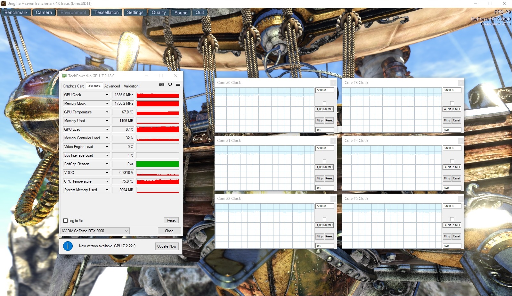This screenshot has height=296, width=512.
Task: Click the GPU Load red graph
Action: click(x=158, y=129)
